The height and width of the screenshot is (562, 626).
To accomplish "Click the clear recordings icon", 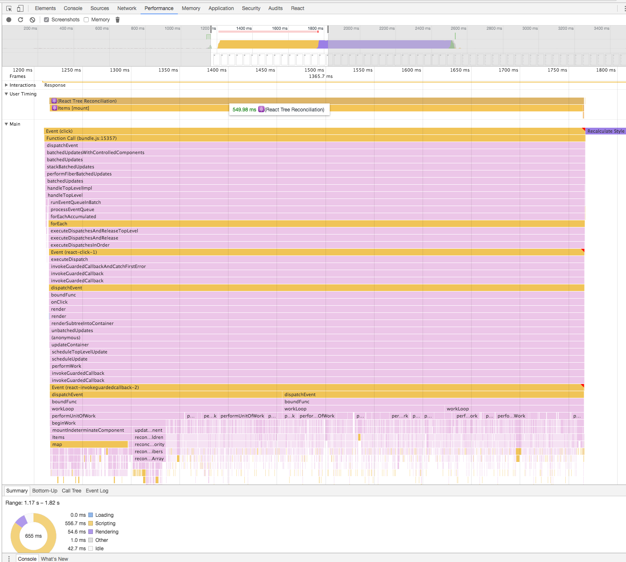I will (32, 19).
